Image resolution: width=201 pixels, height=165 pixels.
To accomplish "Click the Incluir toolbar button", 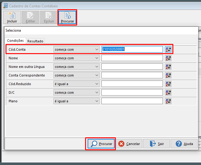I will [12, 18].
